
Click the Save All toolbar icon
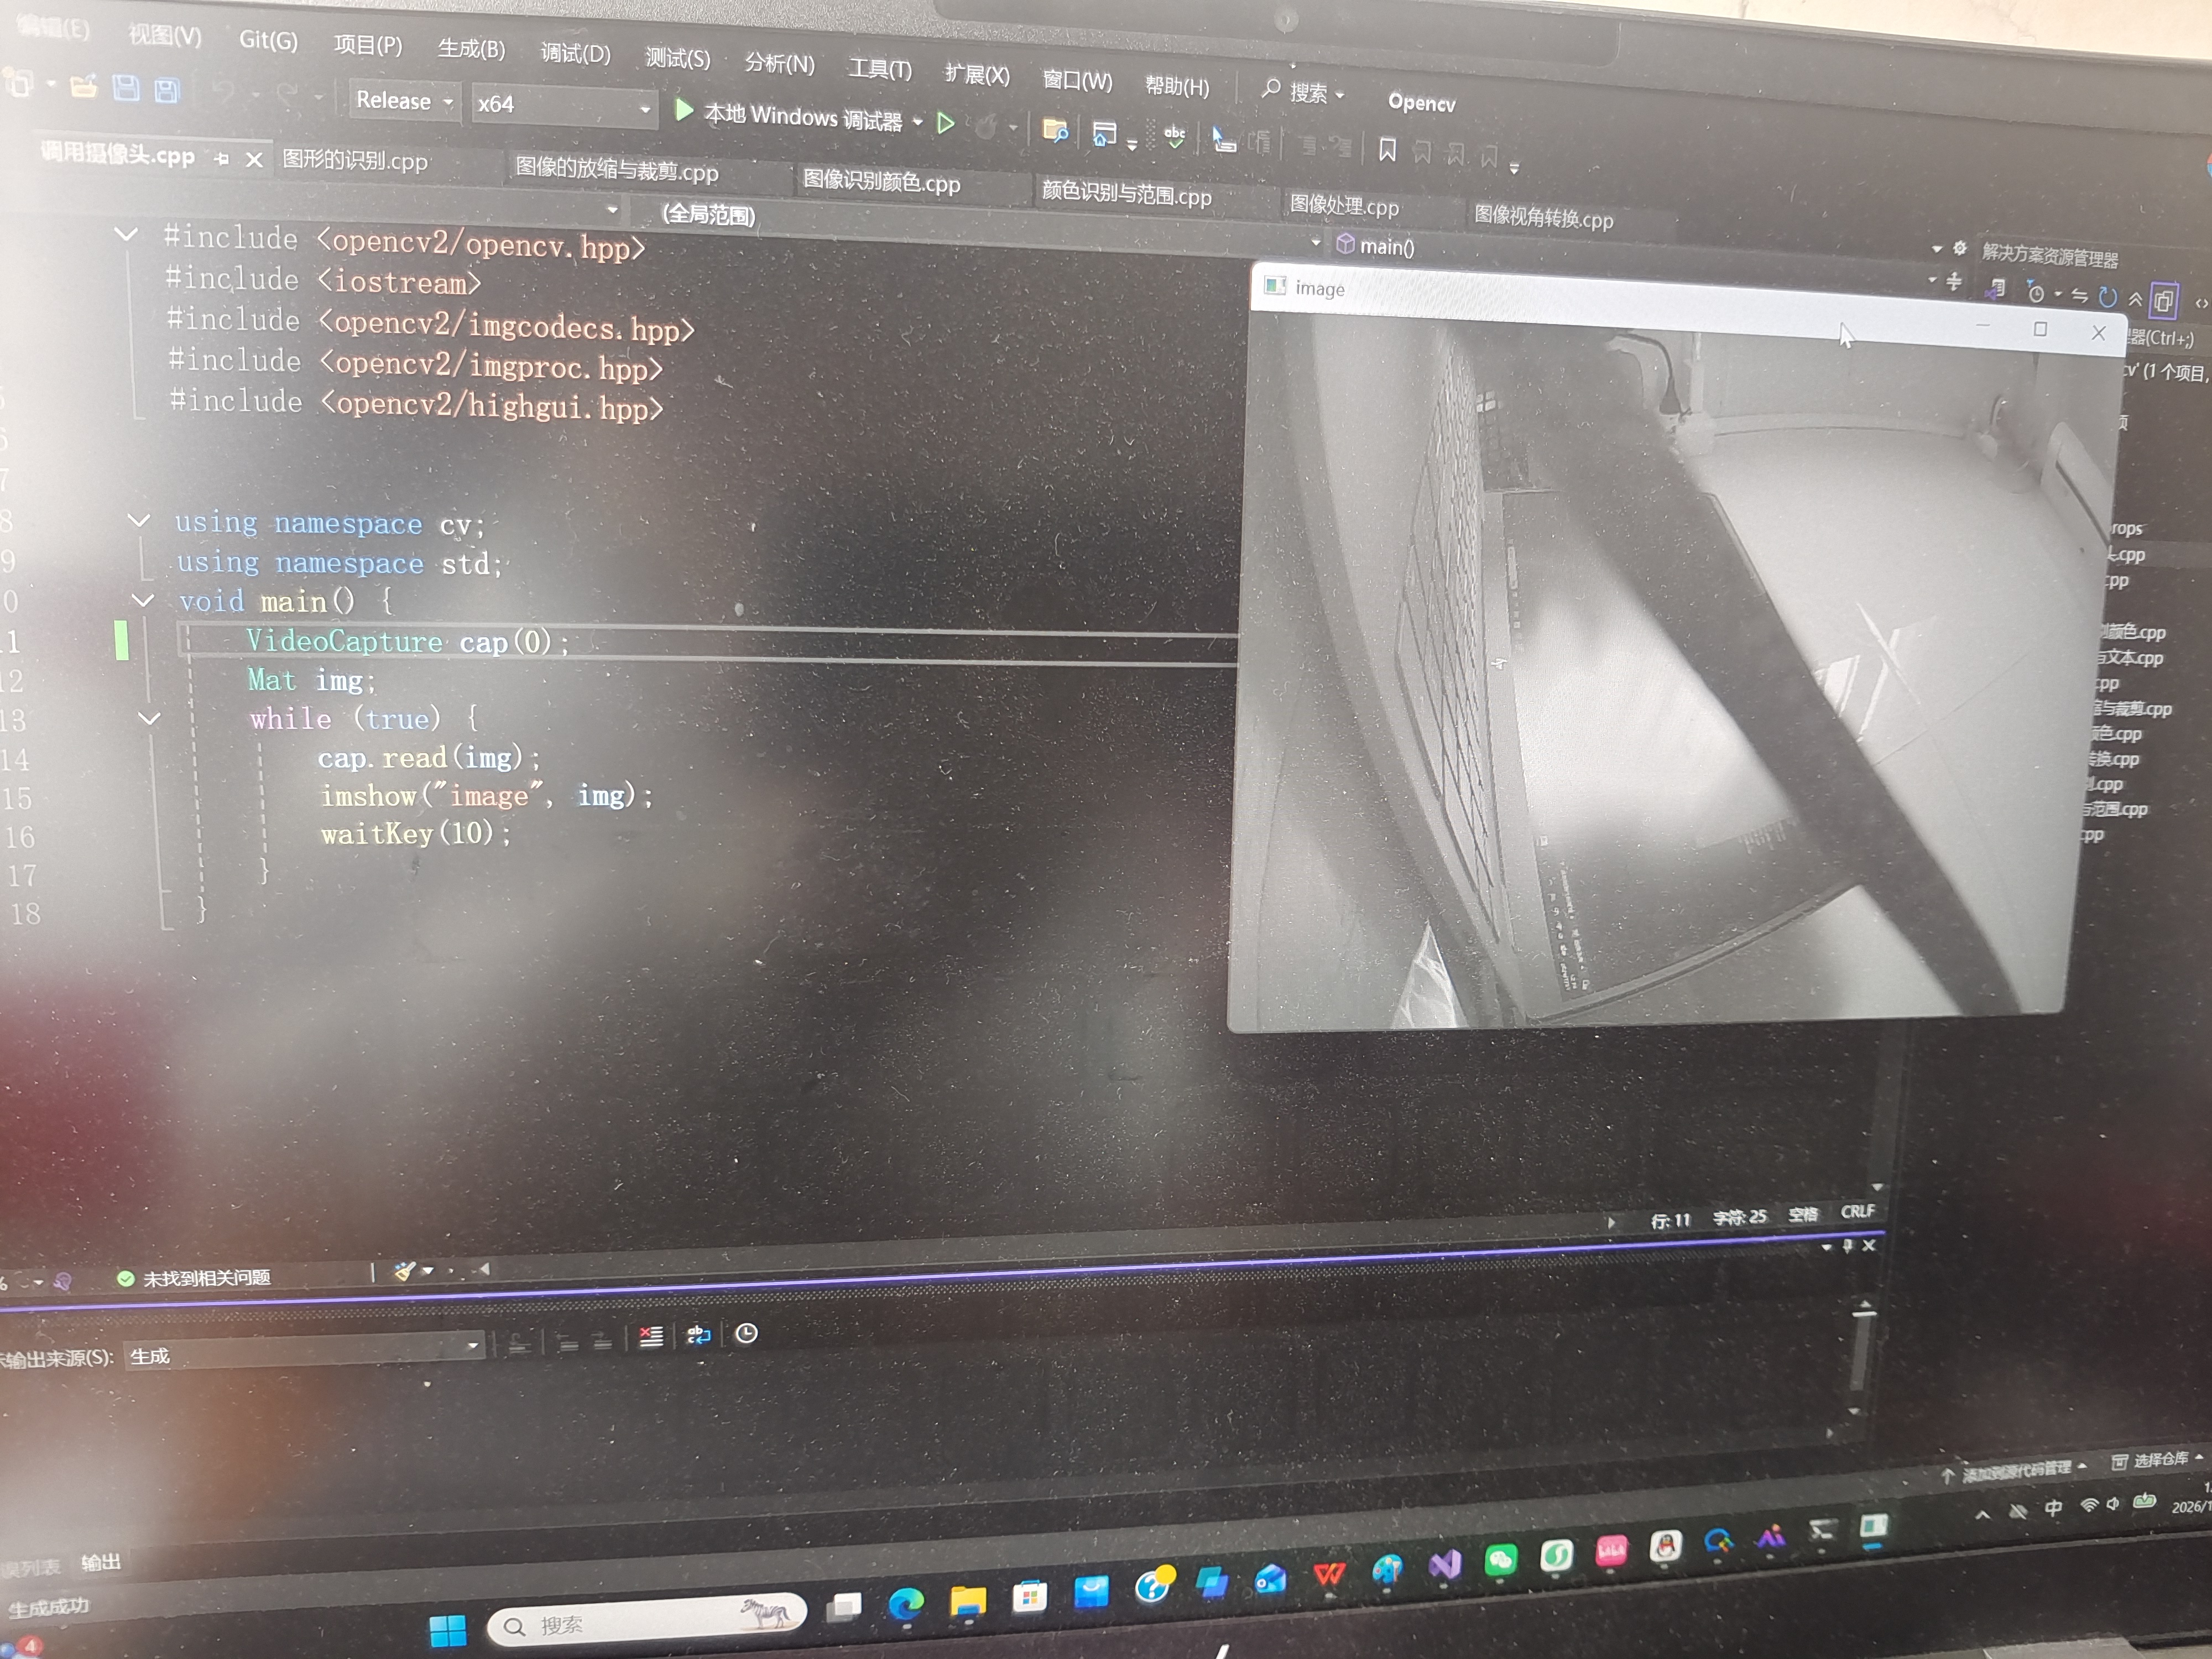click(166, 90)
